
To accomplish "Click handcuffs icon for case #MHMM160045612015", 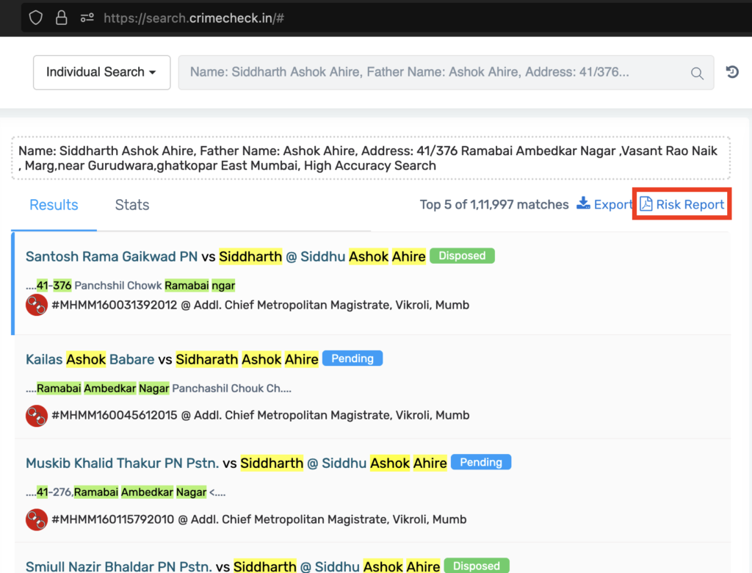I will click(37, 416).
